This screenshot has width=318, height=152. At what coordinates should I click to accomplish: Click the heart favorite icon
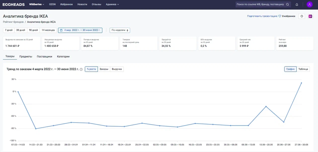(280, 16)
